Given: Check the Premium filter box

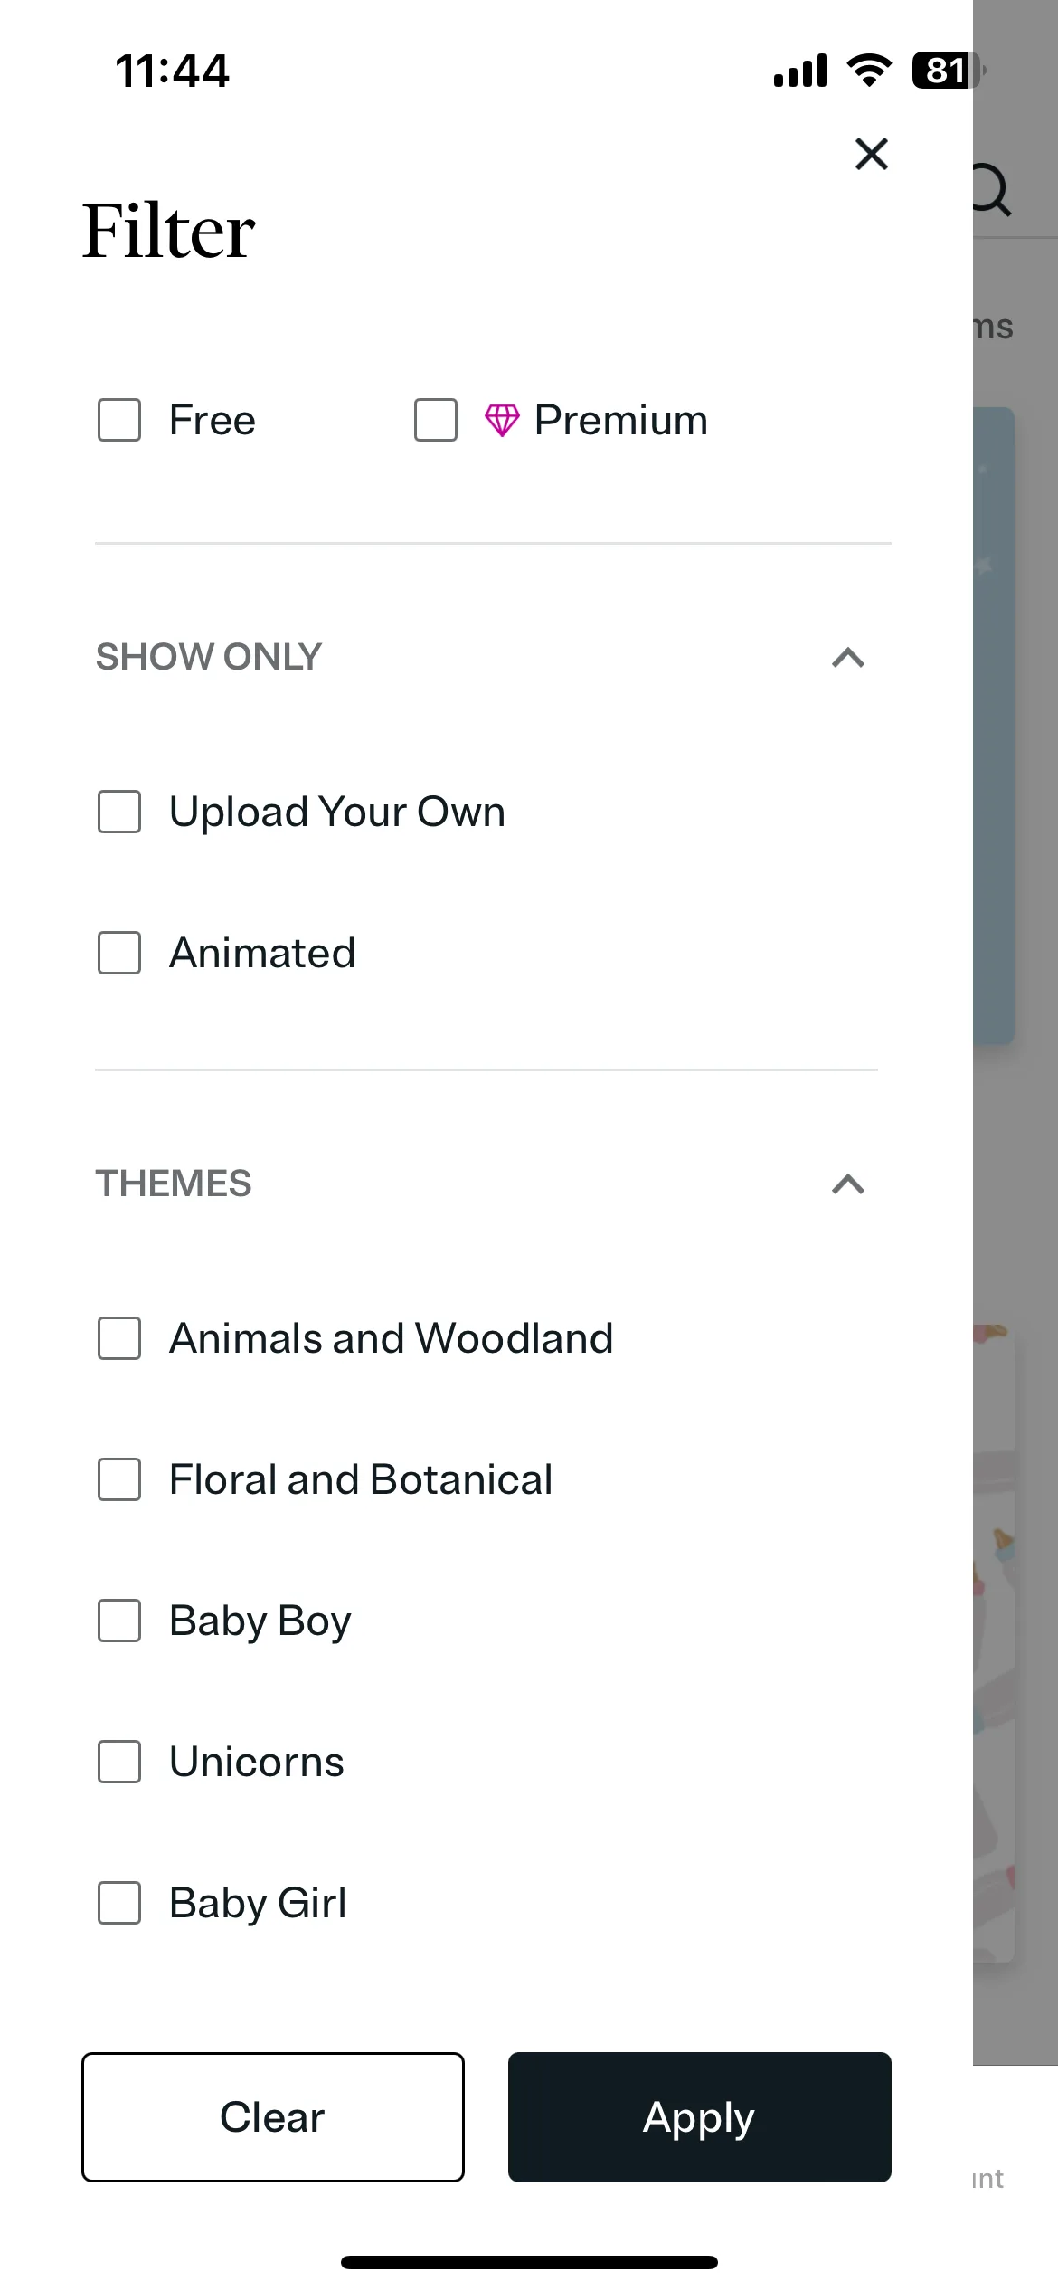Looking at the screenshot, I should click(x=436, y=420).
